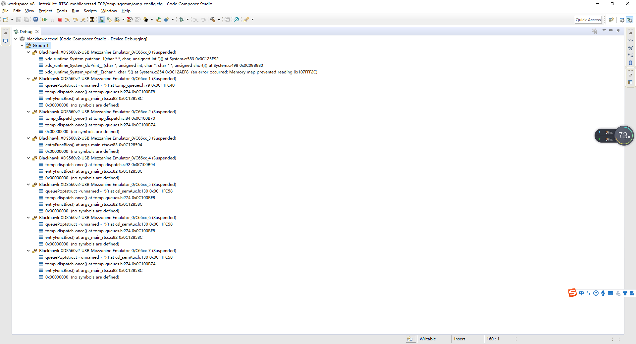The width and height of the screenshot is (636, 344).
Task: Click the Step Return icon
Action: [x=83, y=20]
